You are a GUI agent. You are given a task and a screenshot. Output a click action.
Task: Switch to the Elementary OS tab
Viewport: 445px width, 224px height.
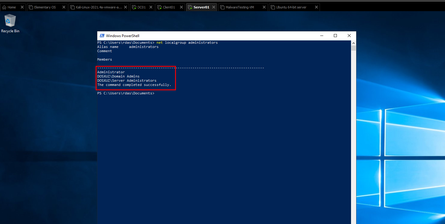pyautogui.click(x=45, y=7)
